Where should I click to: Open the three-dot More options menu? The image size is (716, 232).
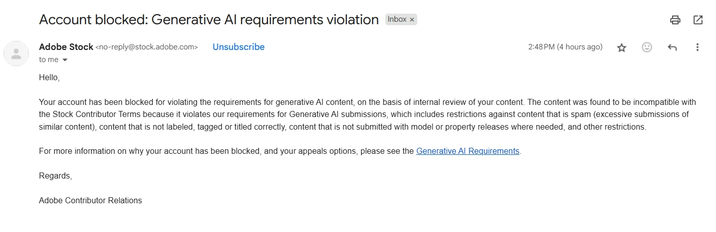tap(697, 47)
